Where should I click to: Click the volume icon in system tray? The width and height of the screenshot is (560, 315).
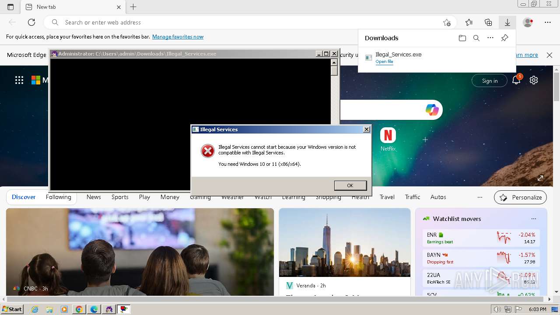pos(497,309)
